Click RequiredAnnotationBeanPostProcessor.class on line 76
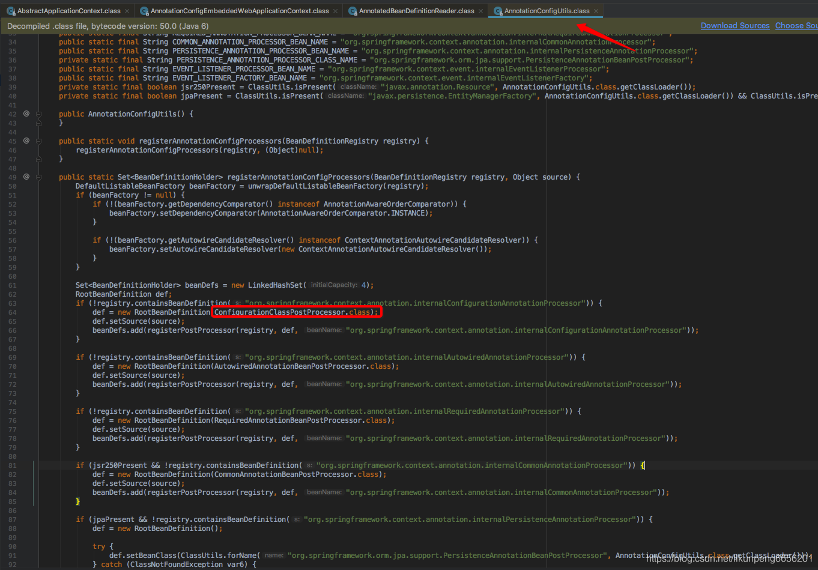Screen dimensions: 818x570 pyautogui.click(x=301, y=420)
